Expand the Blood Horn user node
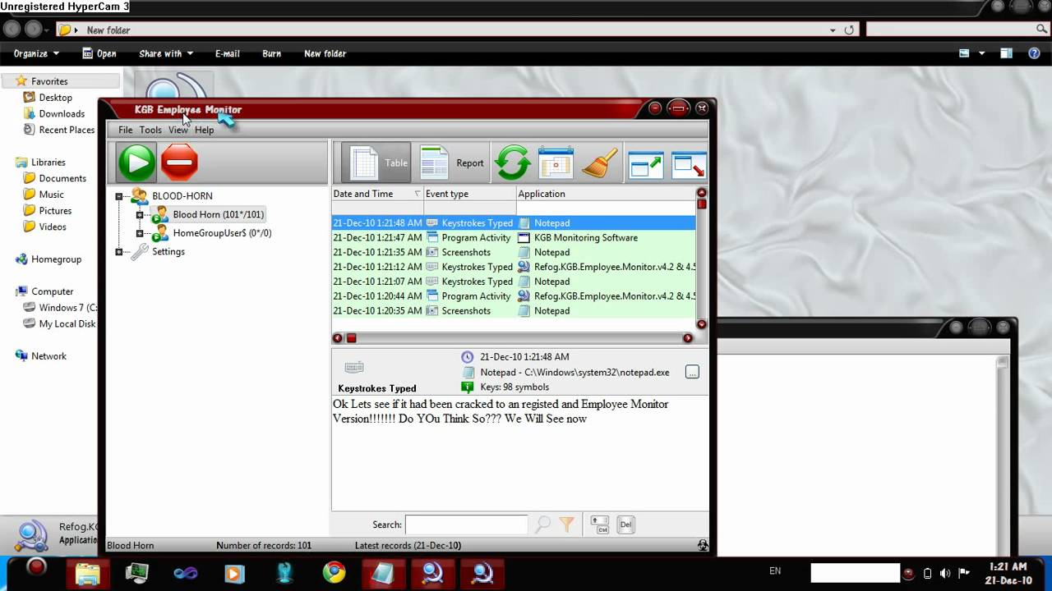 point(139,215)
